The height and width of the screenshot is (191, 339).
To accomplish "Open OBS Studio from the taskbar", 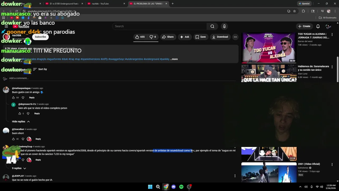I will [189, 187].
